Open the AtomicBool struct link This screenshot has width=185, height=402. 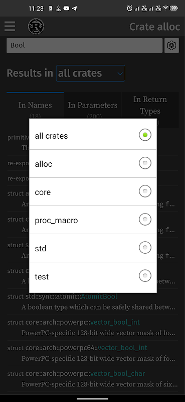(x=99, y=296)
